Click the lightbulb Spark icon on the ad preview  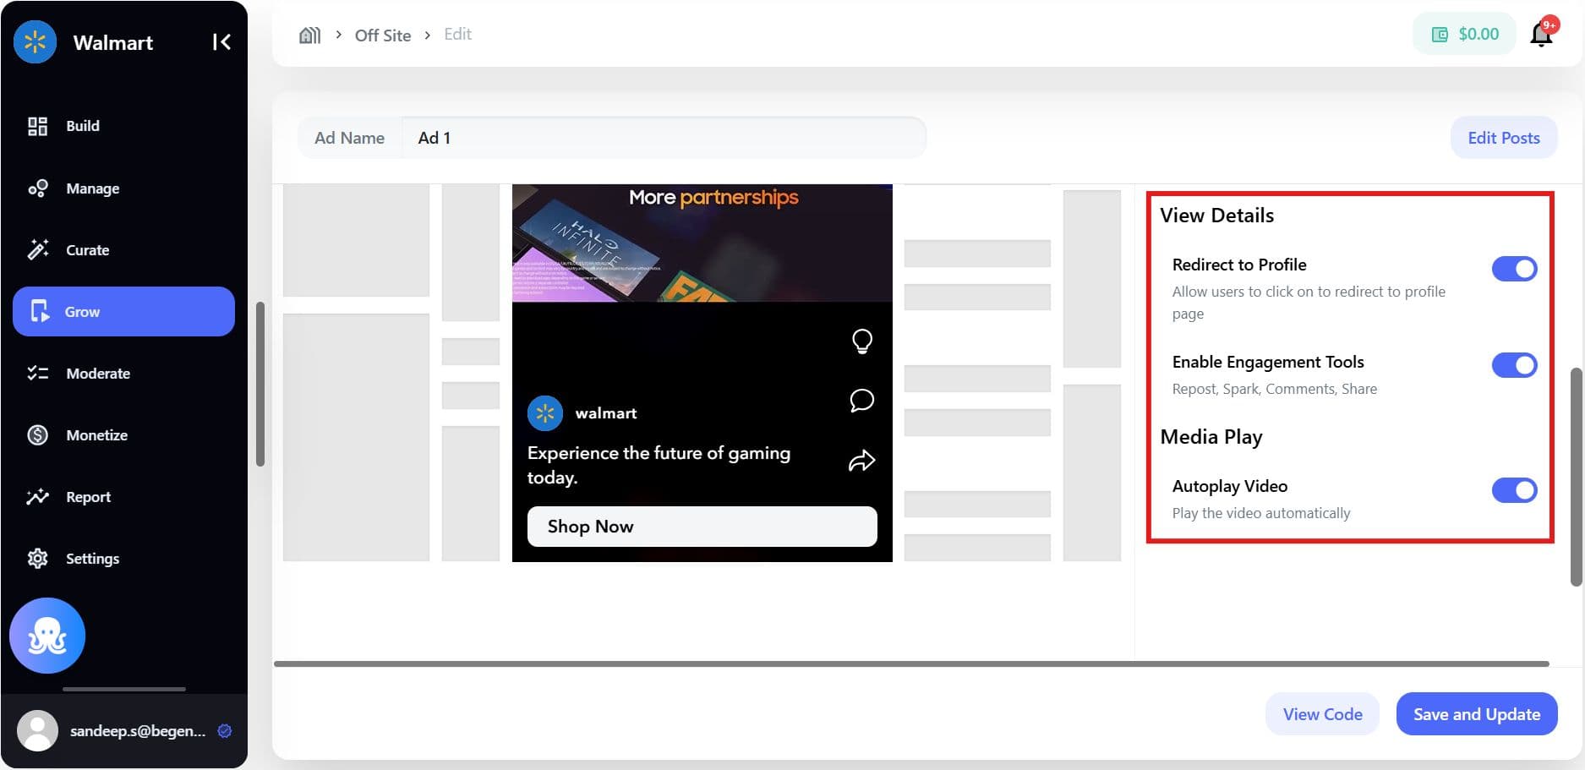[862, 341]
